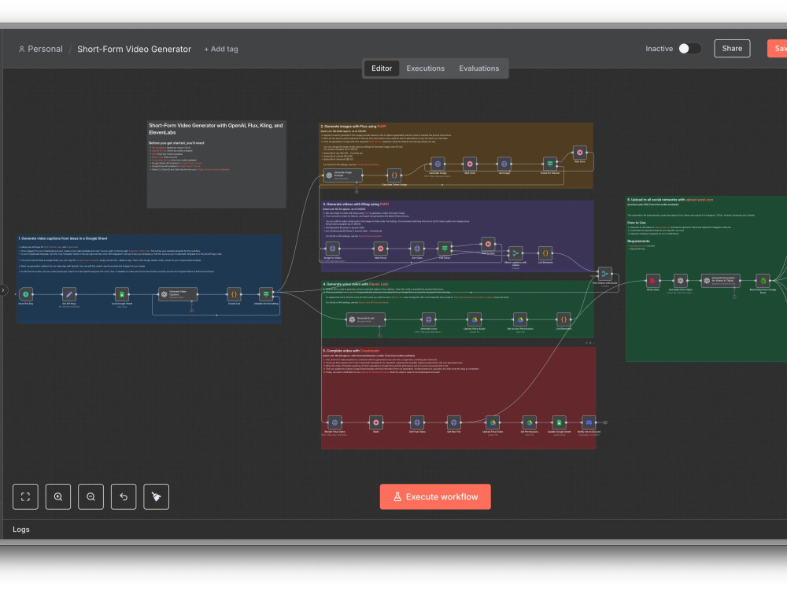Edit the Short-Form Video Generator title
Screen dimensions: 787x590
[134, 49]
